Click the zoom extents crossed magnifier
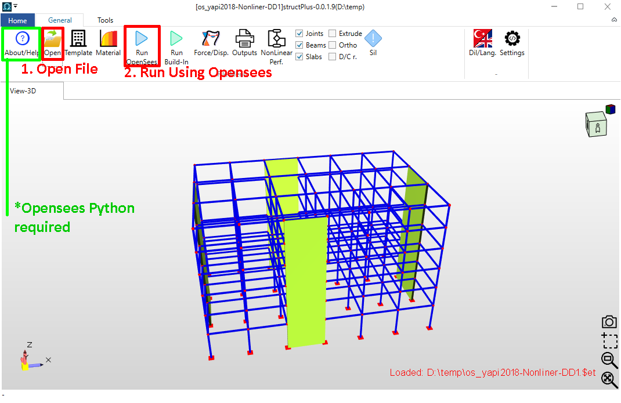 coord(609,380)
